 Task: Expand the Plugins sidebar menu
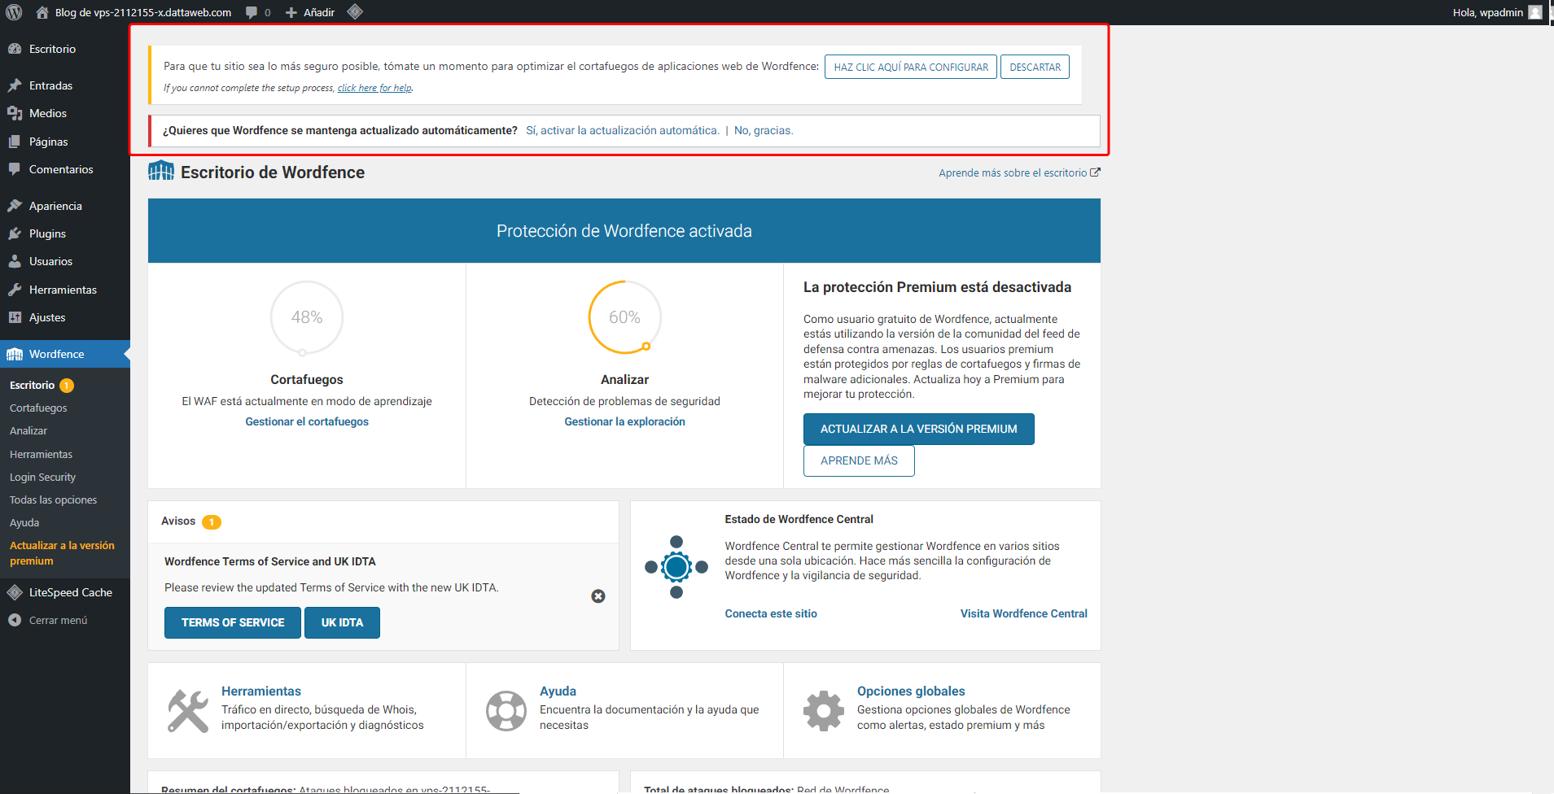point(47,233)
